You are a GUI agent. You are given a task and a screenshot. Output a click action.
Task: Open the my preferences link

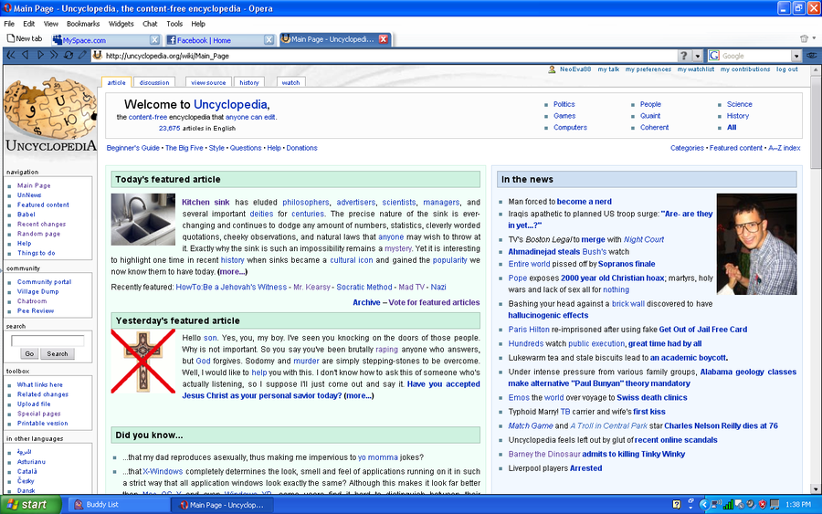coord(648,69)
